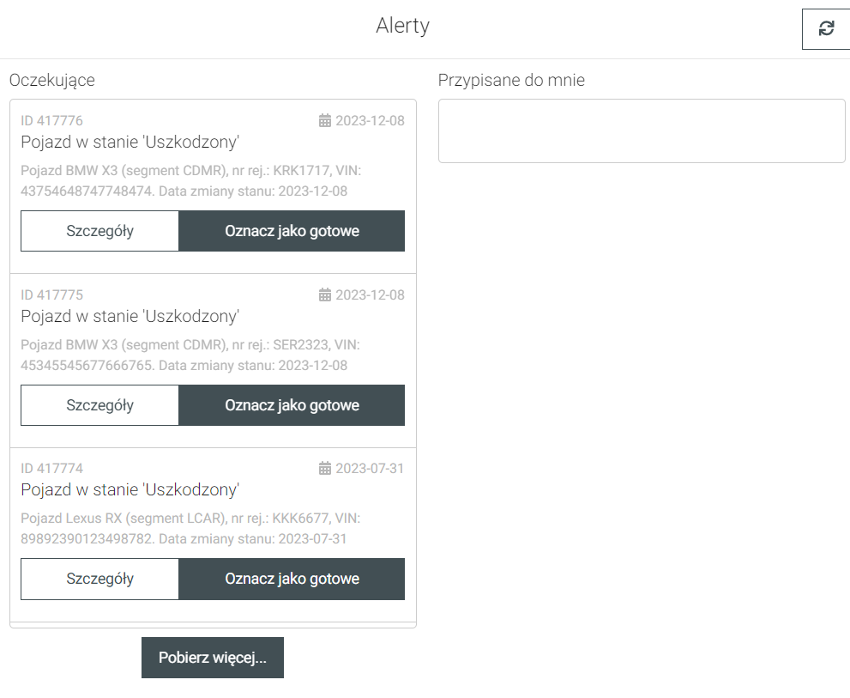
Task: Click calendar icon on alert ID 417776
Action: [324, 120]
